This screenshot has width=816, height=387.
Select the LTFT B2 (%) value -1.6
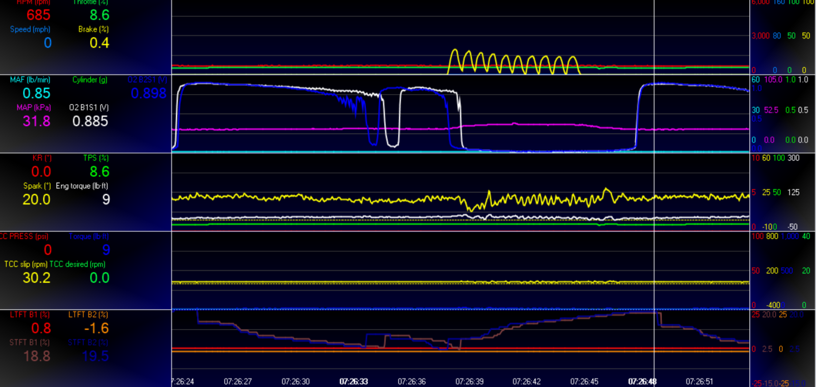tap(96, 328)
